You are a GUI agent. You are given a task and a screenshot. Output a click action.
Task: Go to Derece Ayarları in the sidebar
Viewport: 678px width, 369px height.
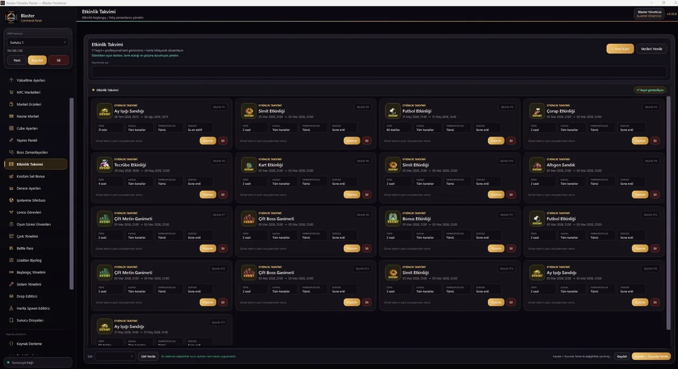click(35, 188)
